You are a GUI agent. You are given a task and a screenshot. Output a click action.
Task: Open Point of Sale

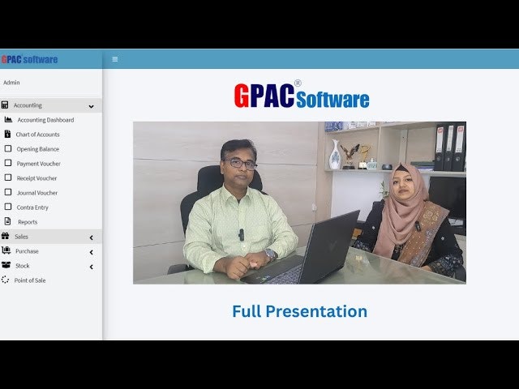[30, 280]
